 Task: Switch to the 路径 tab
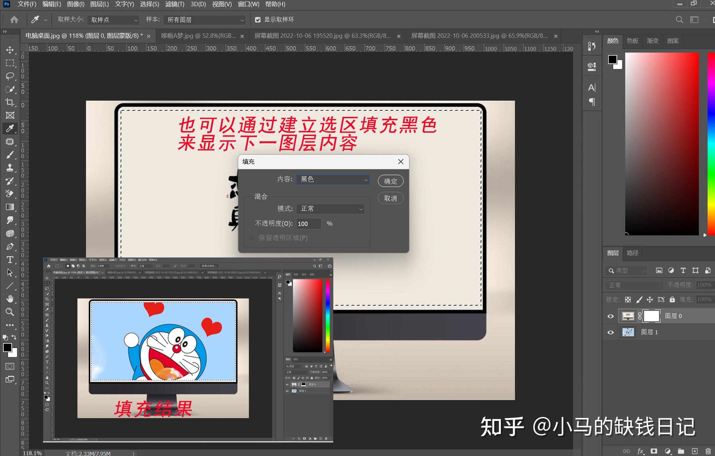633,253
